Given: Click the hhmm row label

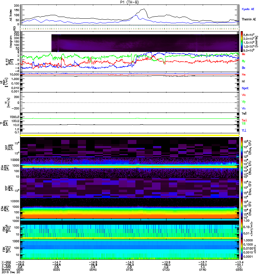Looking at the screenshot, I should coord(5,270).
